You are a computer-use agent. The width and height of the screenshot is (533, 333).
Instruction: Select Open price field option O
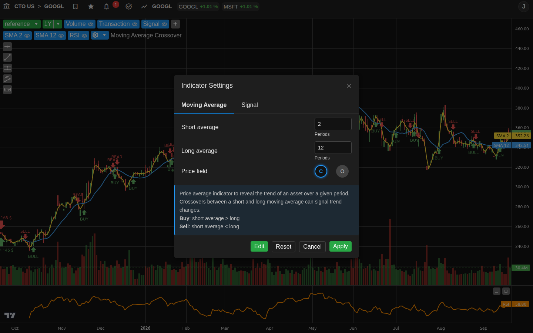point(342,171)
